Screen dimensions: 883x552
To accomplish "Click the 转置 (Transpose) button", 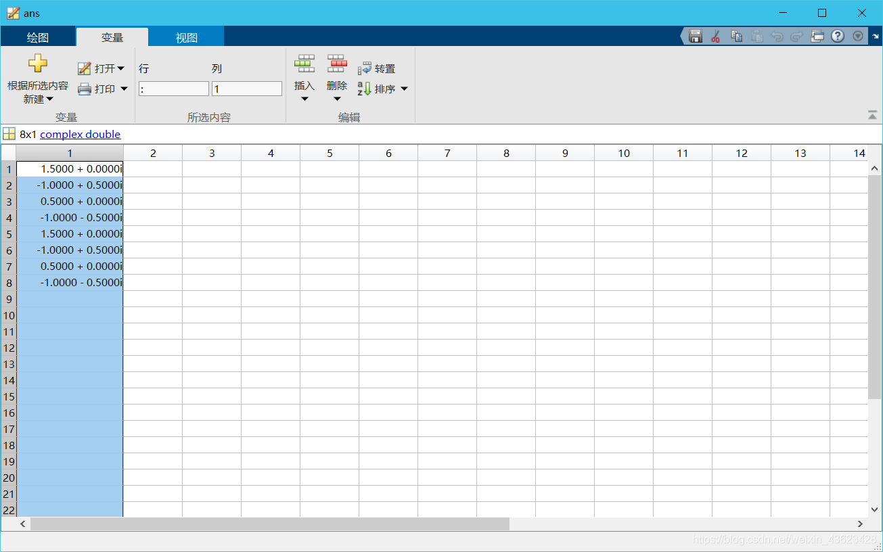I will click(376, 68).
